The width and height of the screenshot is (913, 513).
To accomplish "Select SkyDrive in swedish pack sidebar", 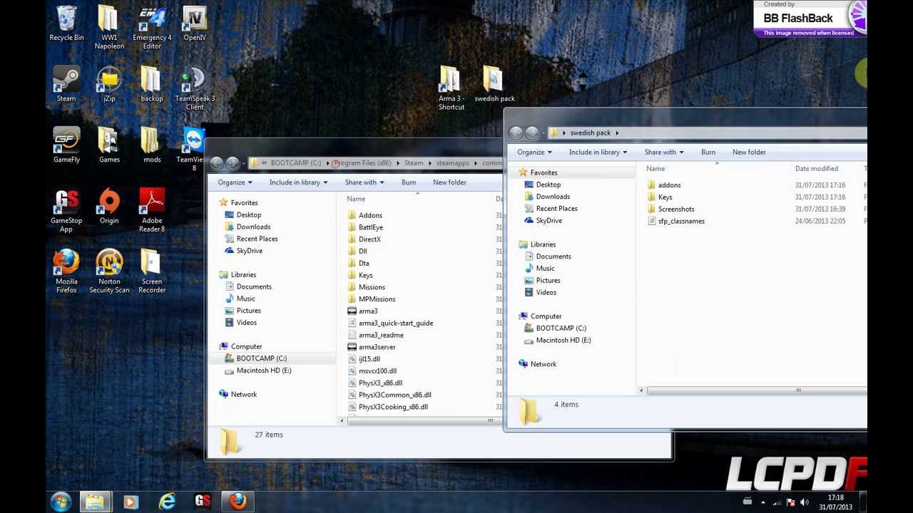I will pyautogui.click(x=549, y=221).
